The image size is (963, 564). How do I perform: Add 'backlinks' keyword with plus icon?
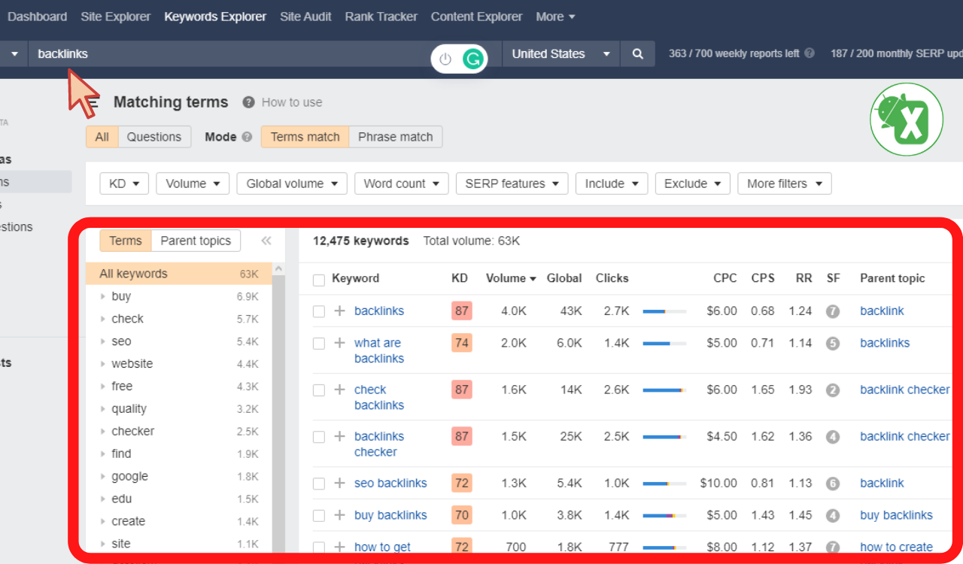(x=339, y=311)
